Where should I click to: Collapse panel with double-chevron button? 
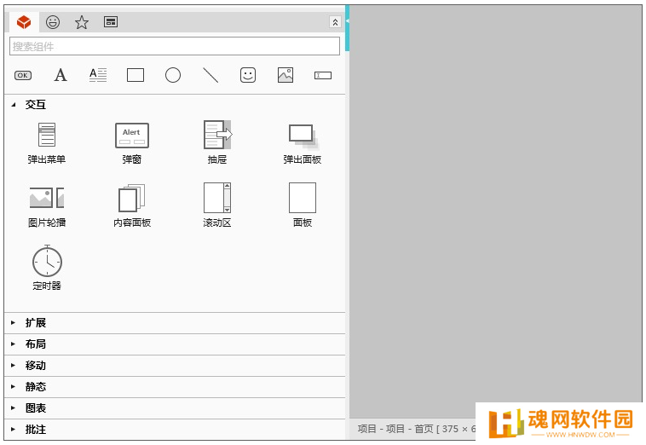[x=335, y=22]
